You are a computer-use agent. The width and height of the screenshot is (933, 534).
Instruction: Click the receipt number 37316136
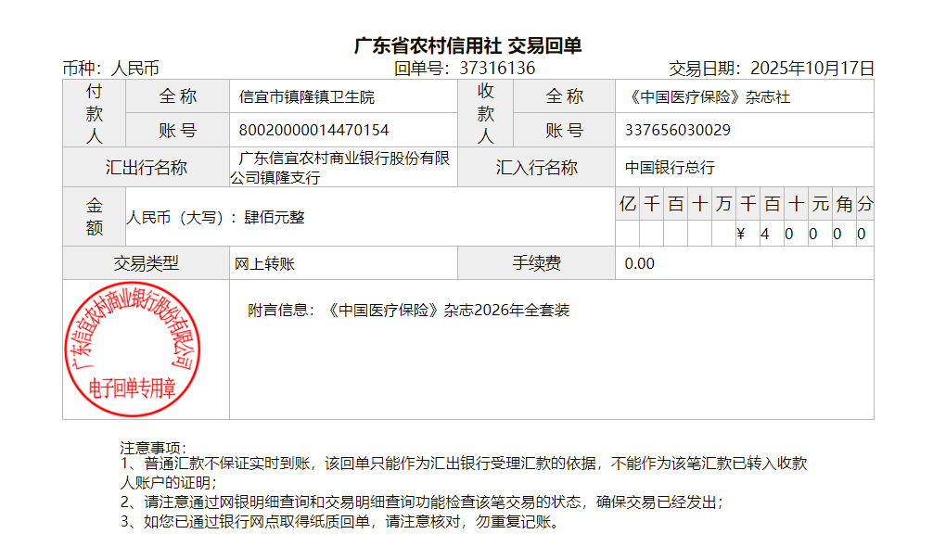pos(497,68)
